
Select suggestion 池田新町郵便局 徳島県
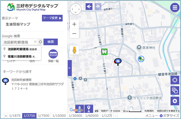tap(22, 49)
